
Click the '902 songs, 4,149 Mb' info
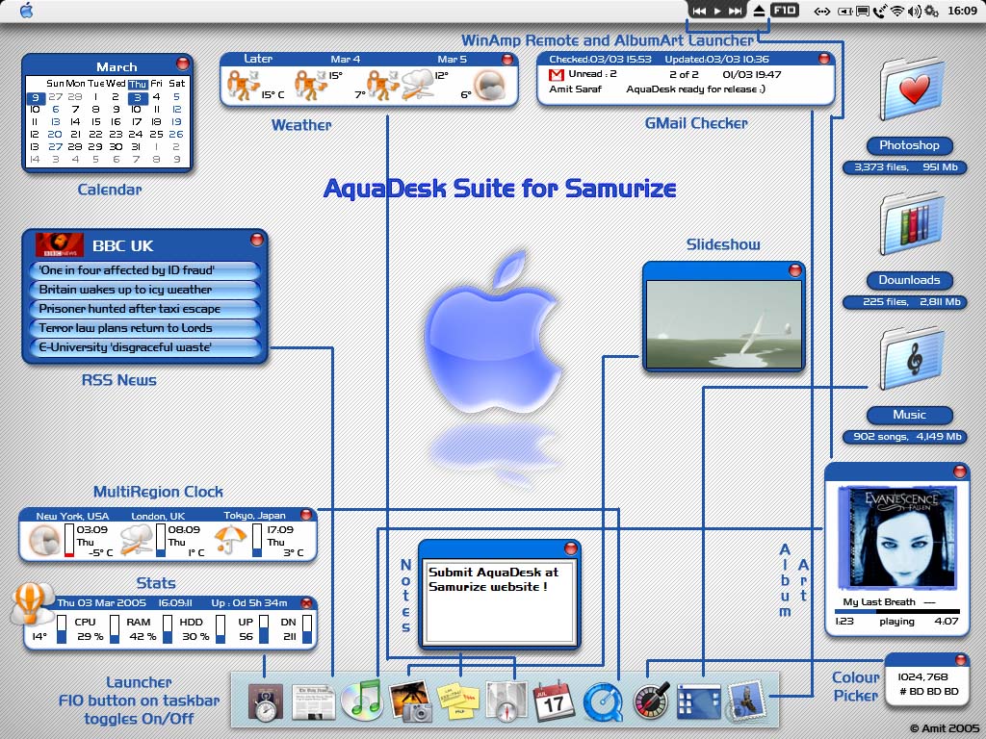pos(907,437)
